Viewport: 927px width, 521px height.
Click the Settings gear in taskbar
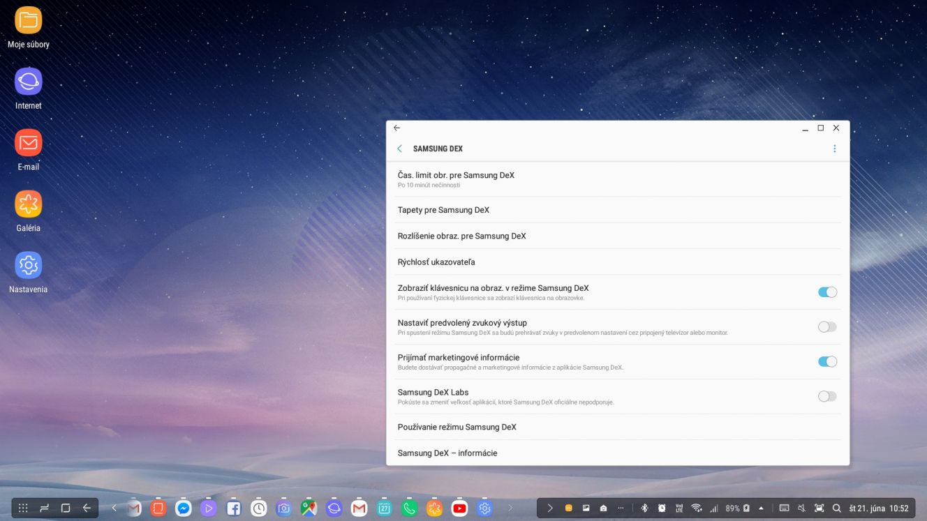tap(485, 508)
